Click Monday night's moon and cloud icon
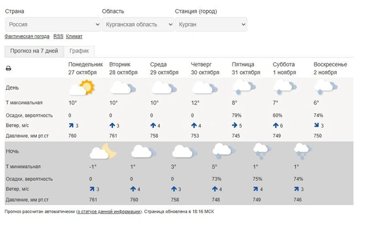 click(x=103, y=151)
